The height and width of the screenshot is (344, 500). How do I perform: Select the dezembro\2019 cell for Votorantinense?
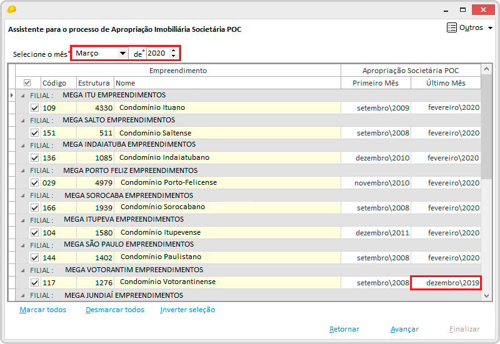(x=446, y=283)
